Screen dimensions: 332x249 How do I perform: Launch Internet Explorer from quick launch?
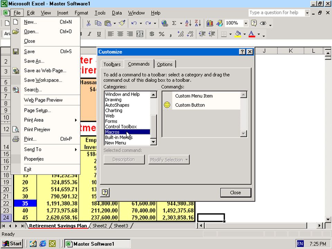coord(43,244)
